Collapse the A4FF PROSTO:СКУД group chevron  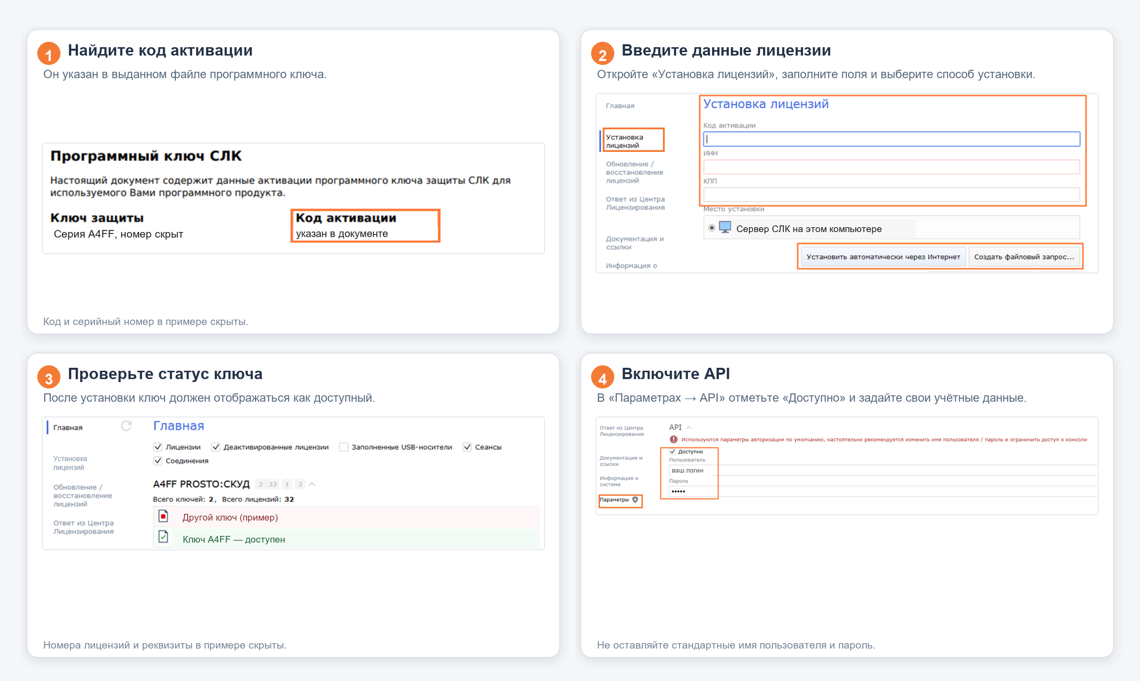(x=312, y=484)
